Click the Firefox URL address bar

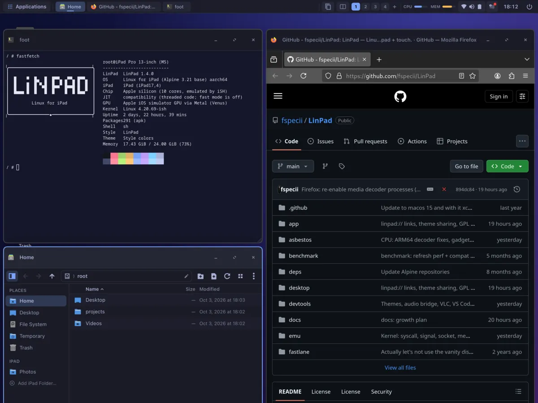pyautogui.click(x=400, y=76)
